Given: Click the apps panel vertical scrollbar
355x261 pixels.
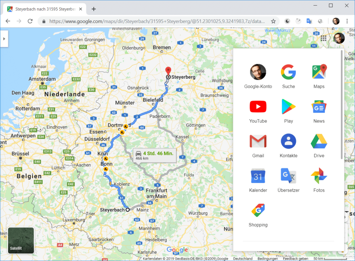Looking at the screenshot, I should point(341,105).
